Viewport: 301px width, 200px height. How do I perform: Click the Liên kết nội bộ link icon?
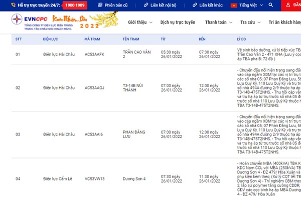coord(146,5)
